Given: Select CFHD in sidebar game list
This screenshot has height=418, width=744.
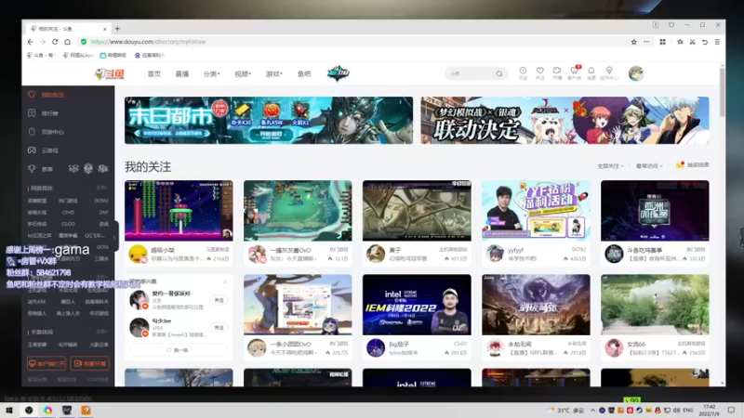Looking at the screenshot, I should [68, 213].
